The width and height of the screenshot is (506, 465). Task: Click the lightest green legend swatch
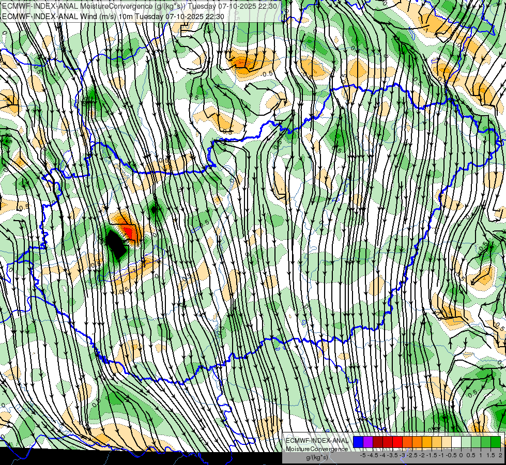coord(466,442)
